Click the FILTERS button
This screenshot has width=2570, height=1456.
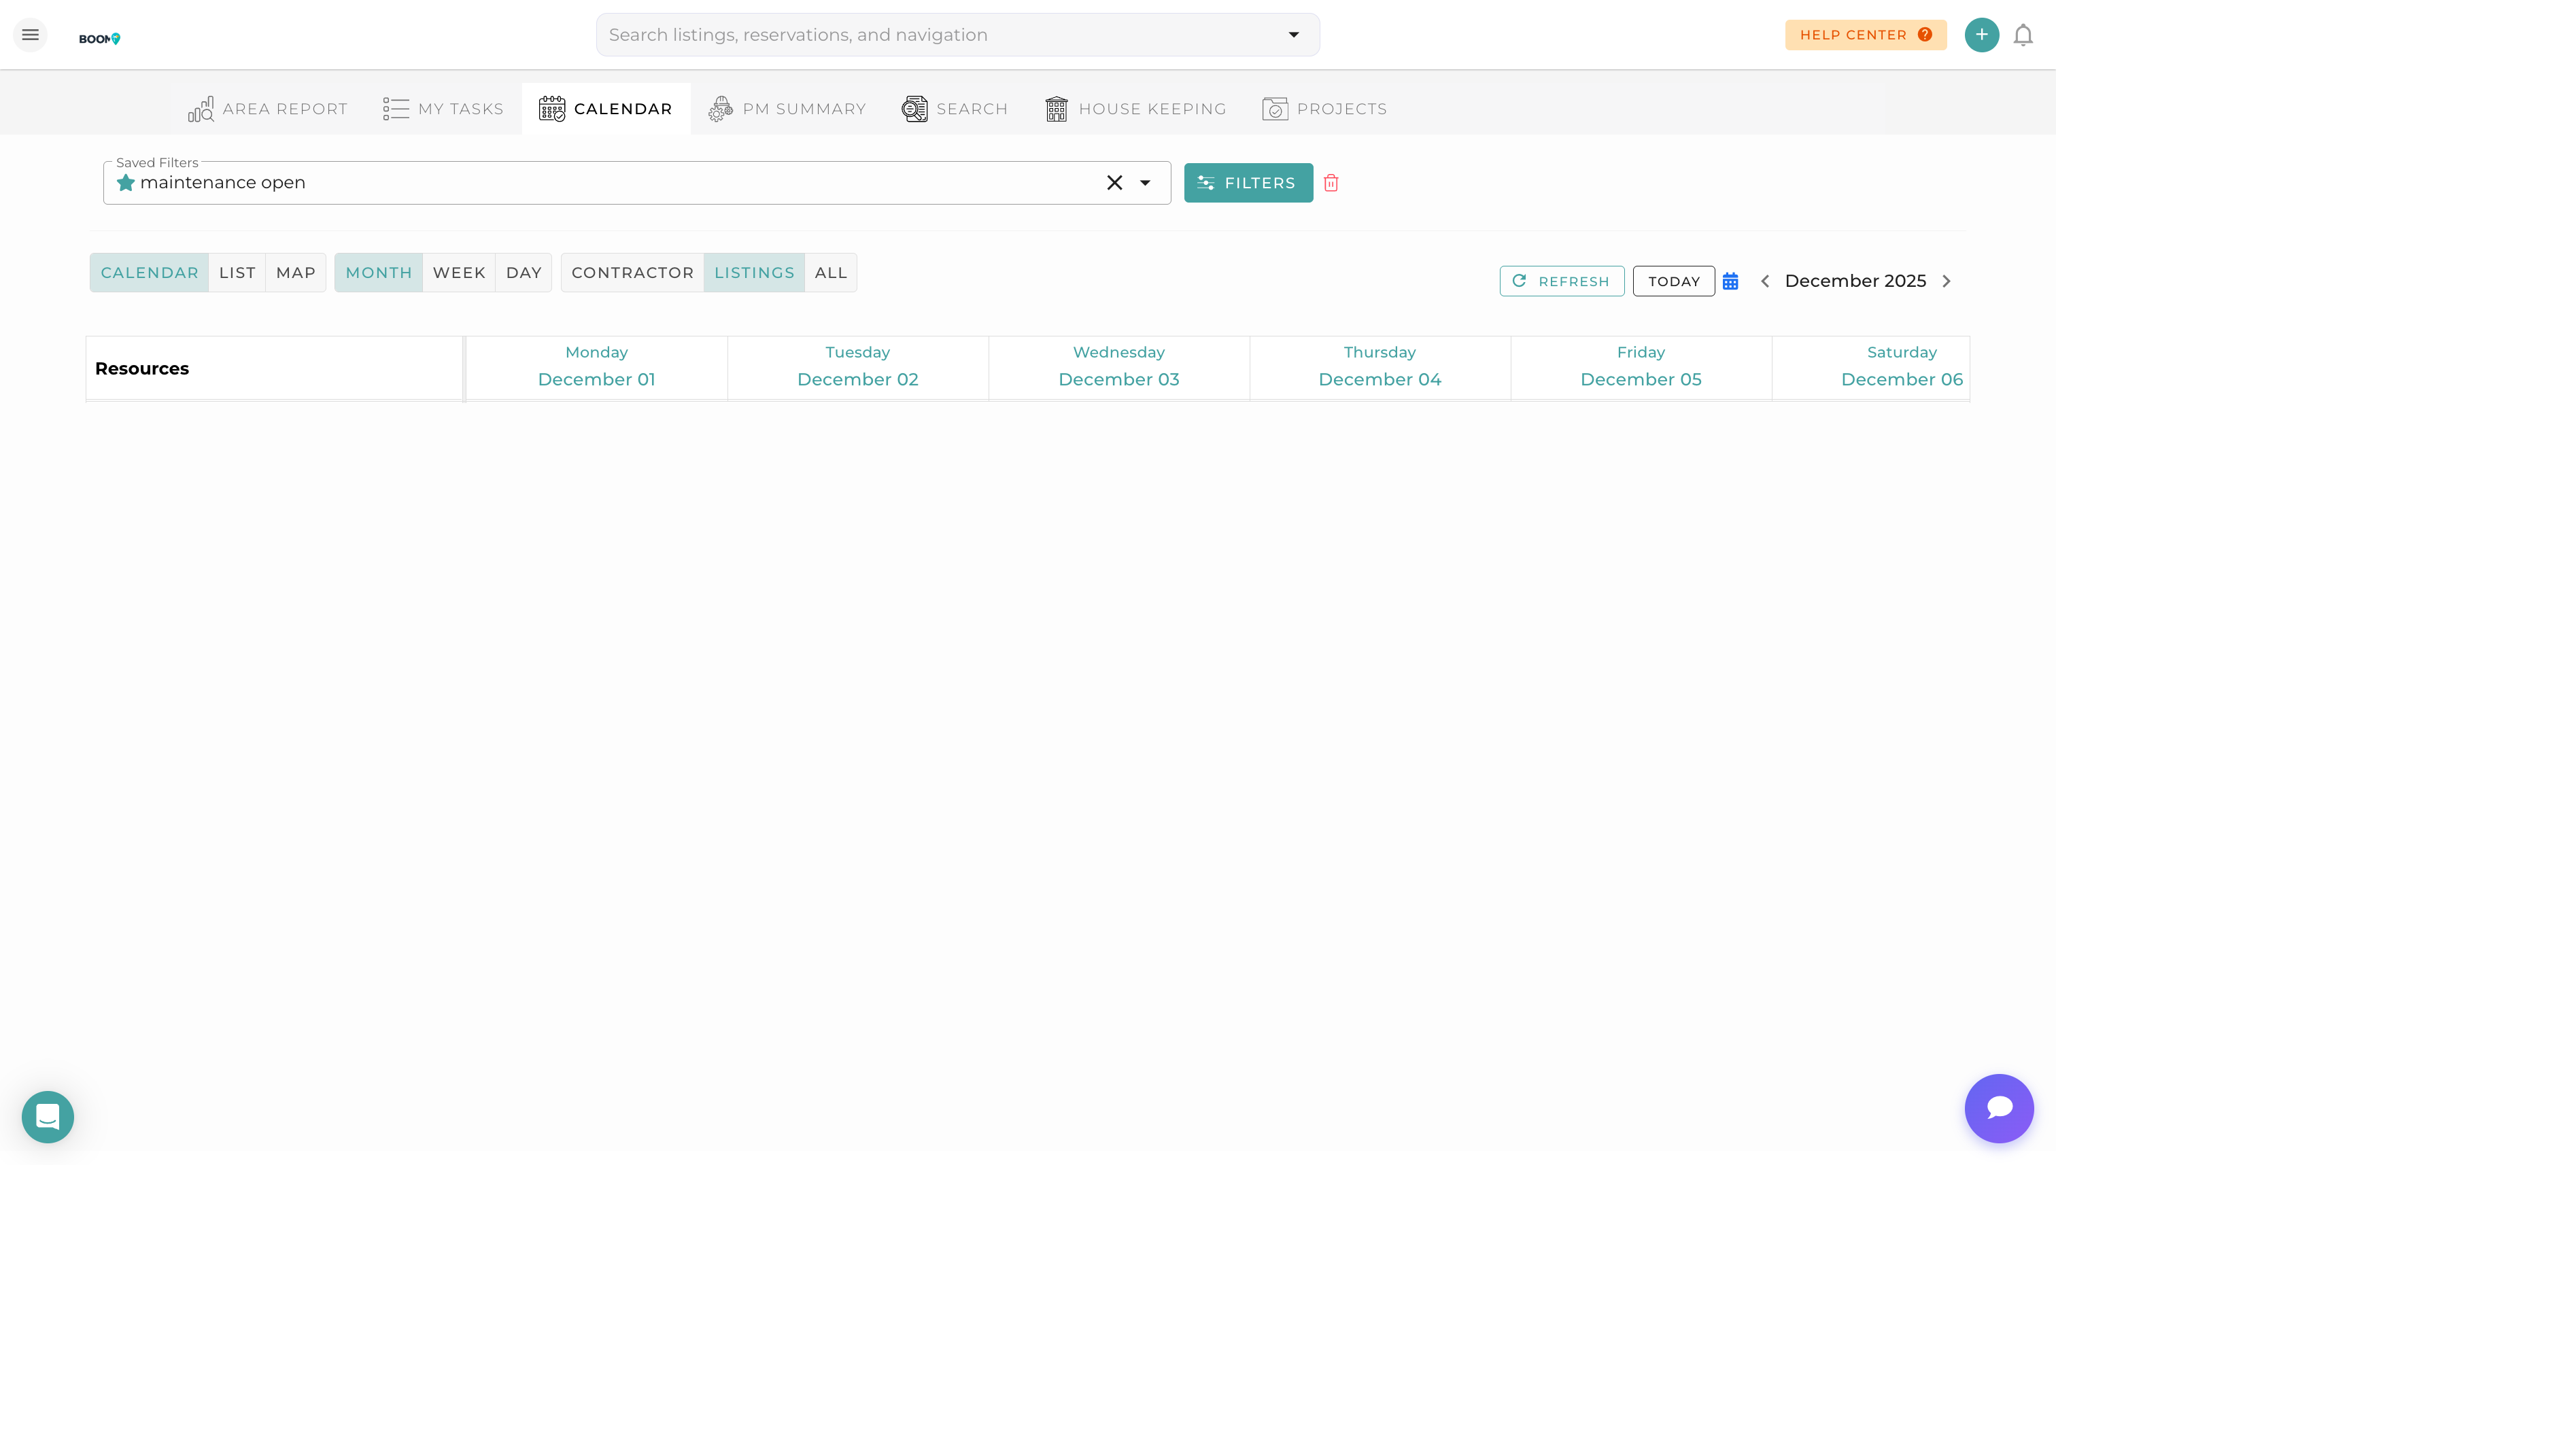(1248, 183)
